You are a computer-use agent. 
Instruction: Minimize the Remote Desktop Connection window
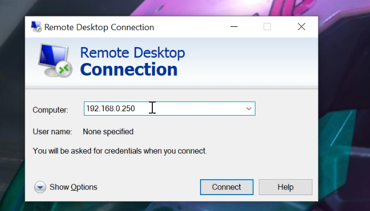234,27
